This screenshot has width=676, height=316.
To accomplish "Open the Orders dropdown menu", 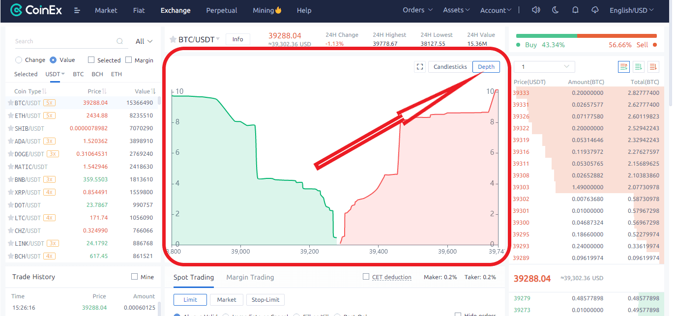I will (x=417, y=10).
